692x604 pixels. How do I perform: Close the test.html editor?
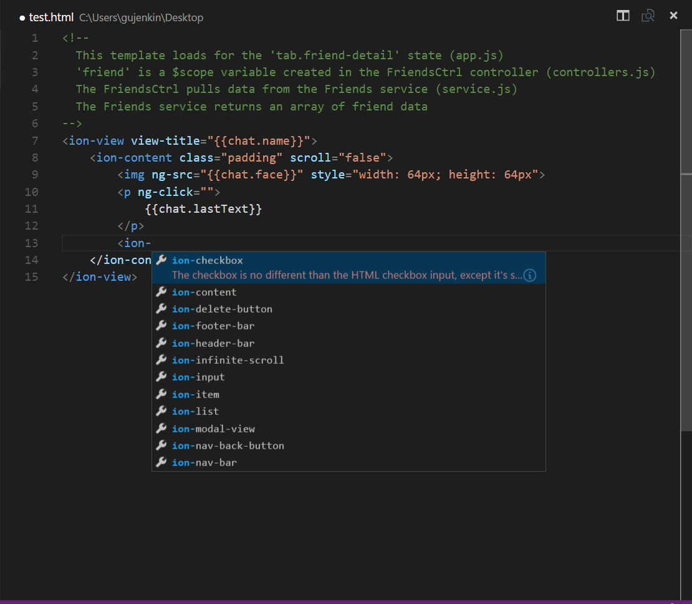point(673,16)
